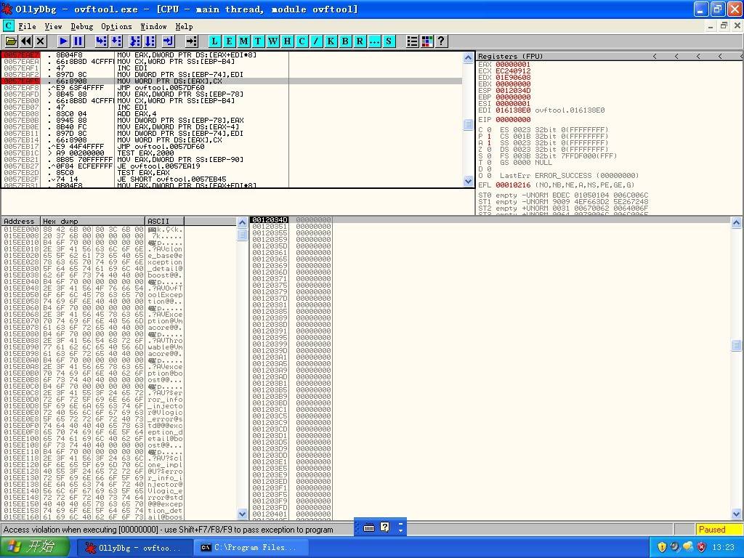Viewport: 744px width, 558px height.
Task: Open Appearance options colored grid icon
Action: (426, 41)
